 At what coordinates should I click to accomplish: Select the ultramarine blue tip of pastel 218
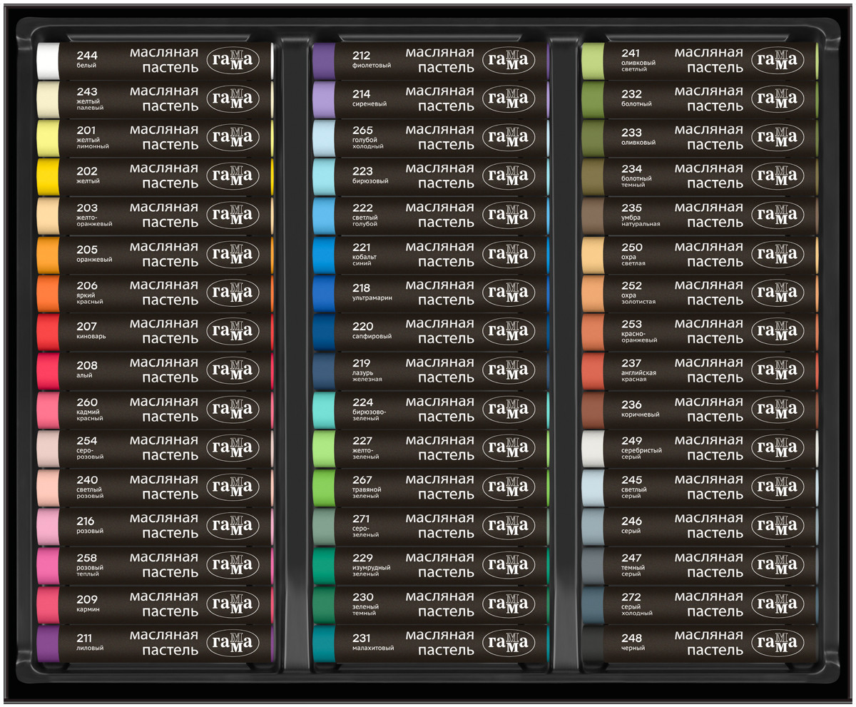tap(324, 293)
